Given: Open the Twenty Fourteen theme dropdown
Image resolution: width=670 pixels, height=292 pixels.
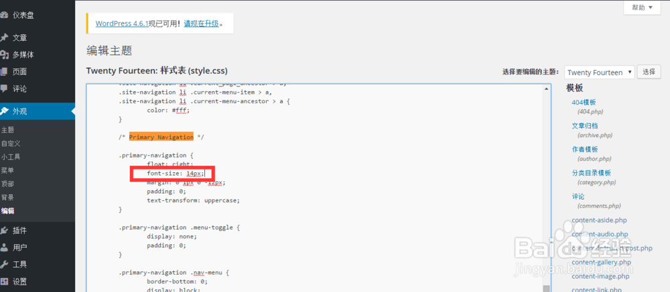Looking at the screenshot, I should 600,72.
